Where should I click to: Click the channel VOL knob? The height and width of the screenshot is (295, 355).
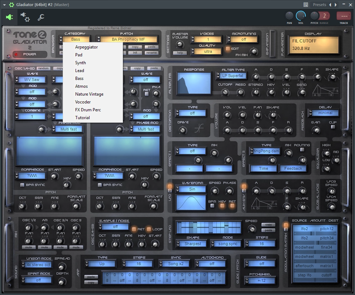tap(301, 16)
